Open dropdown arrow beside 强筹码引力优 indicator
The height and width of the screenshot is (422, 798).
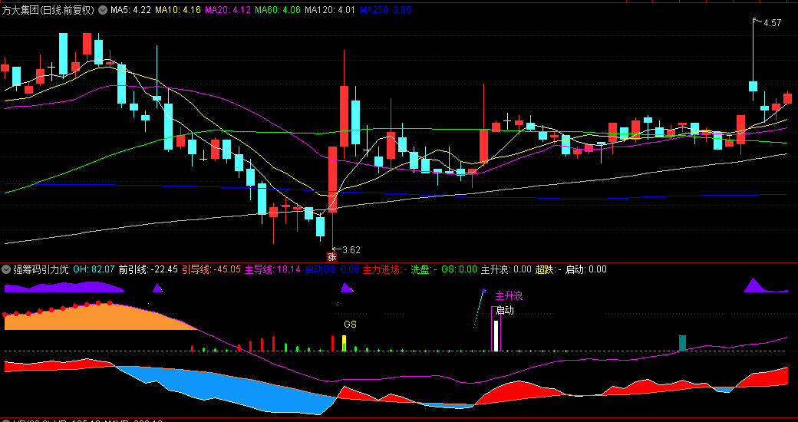[x=6, y=269]
